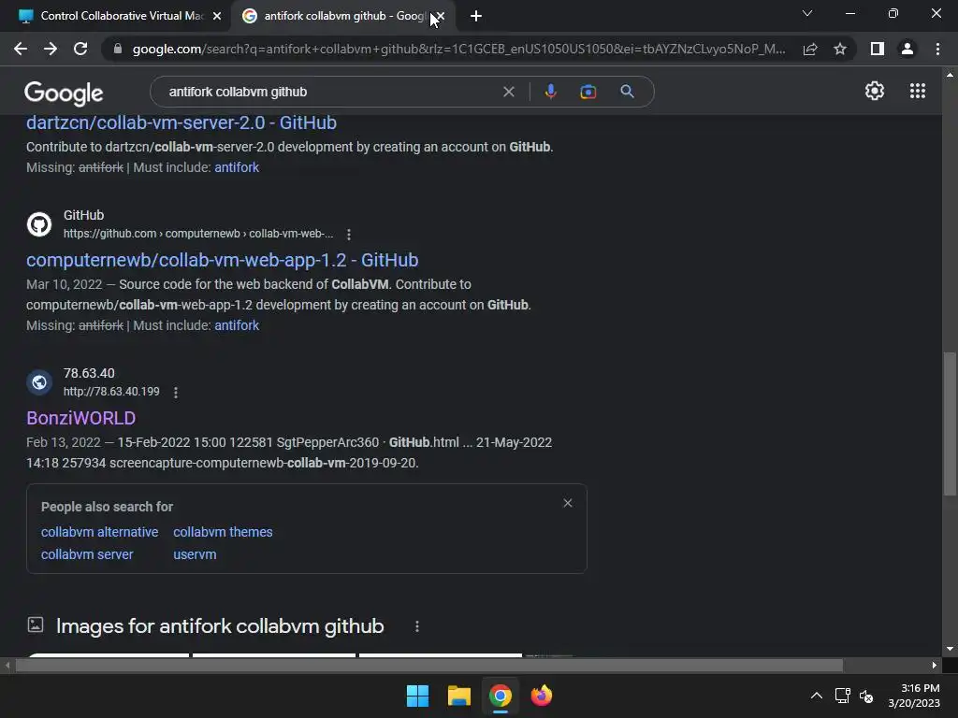Screen dimensions: 958x718
Task: Open more options beside Images for antifork
Action: 417,626
